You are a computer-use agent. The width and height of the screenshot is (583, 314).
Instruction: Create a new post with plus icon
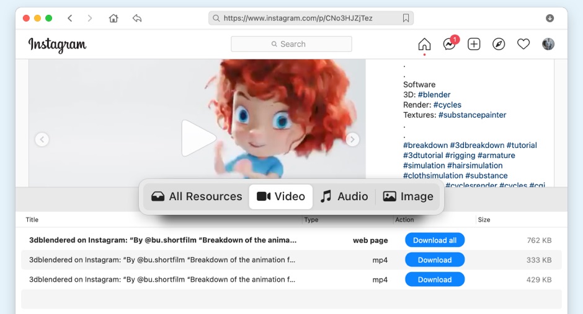(x=474, y=44)
